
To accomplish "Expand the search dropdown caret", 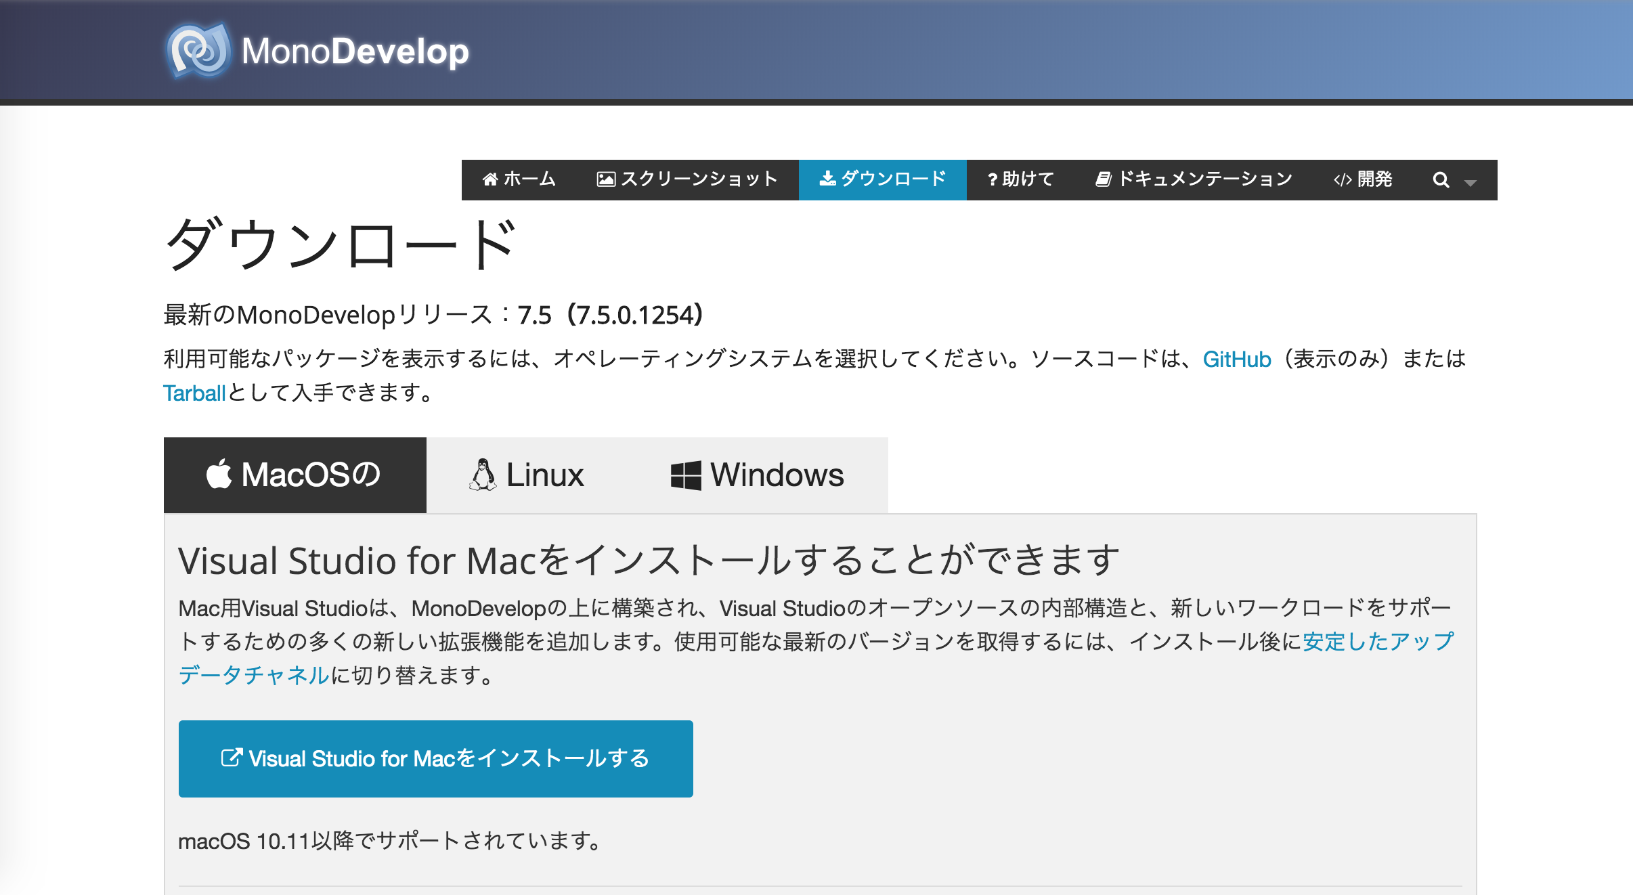I will click(x=1470, y=183).
